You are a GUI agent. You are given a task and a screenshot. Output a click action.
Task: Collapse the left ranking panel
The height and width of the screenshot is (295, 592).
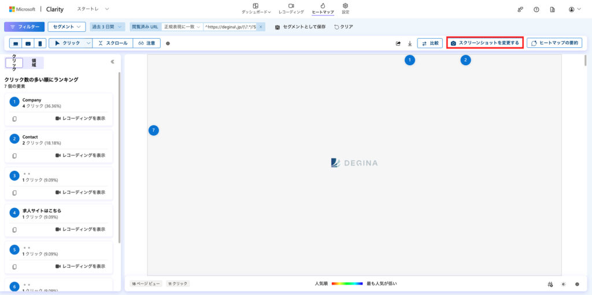pos(112,62)
